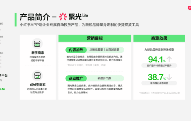Click the 为新锐品牌定制算法模型 line
Screen dimensions: 191x121
(x=159, y=50)
